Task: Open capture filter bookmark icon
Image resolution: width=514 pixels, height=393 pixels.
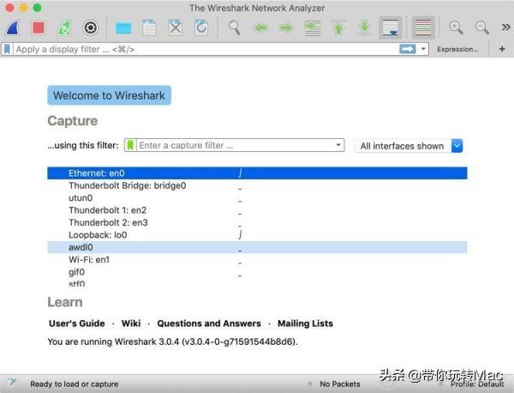Action: [130, 145]
